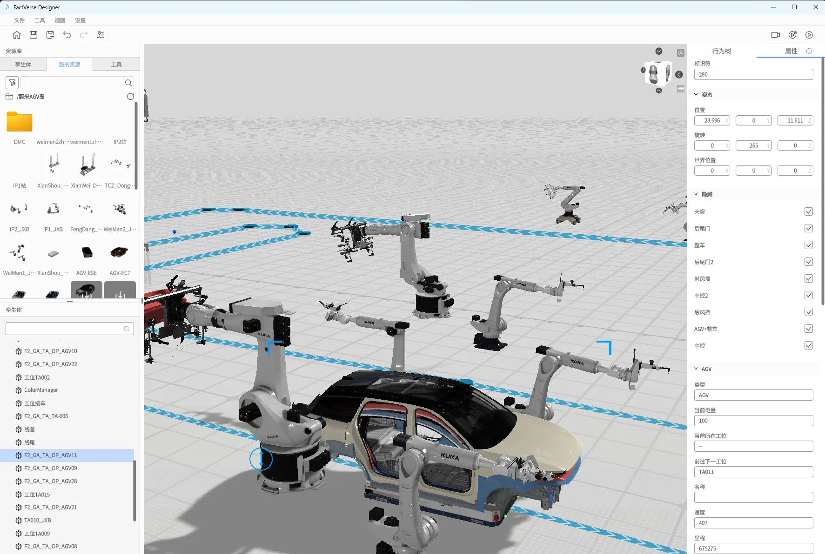Open the filter icon in resource library
825x554 pixels.
click(x=12, y=83)
